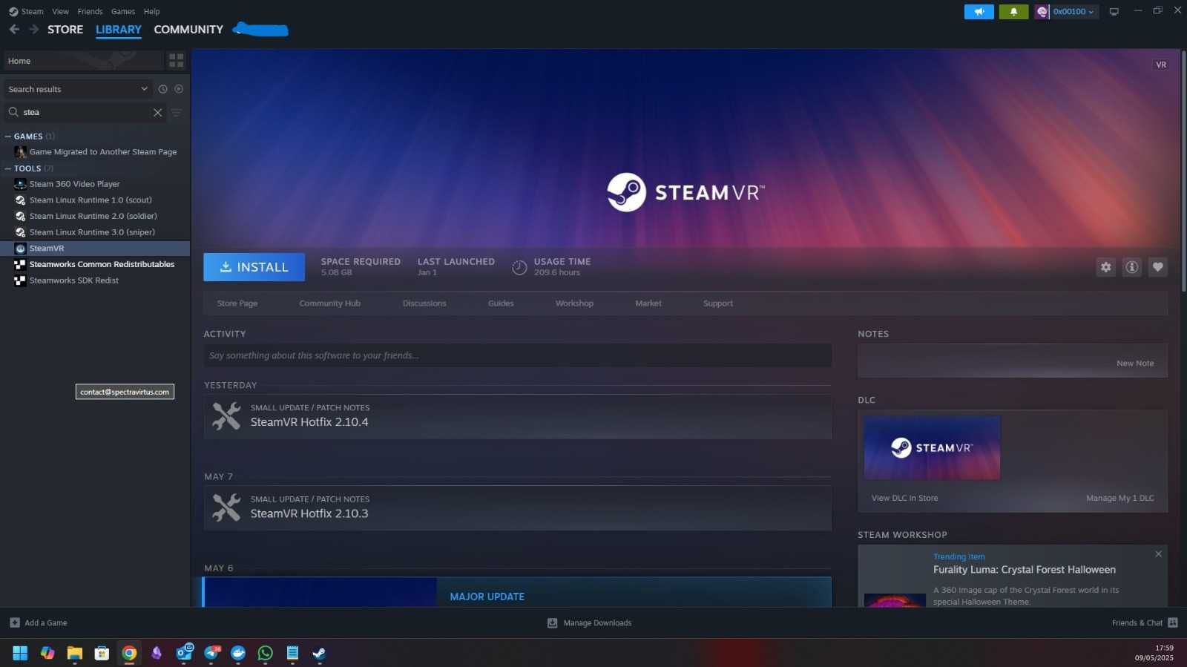This screenshot has height=667, width=1187.
Task: Click the profile avatar next to 0x00100
Action: (x=1042, y=12)
